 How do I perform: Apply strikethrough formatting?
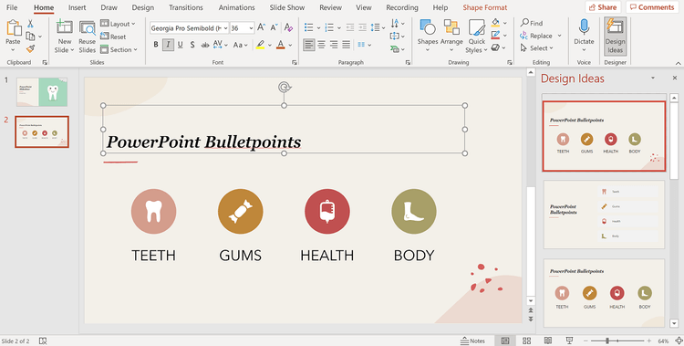(204, 45)
